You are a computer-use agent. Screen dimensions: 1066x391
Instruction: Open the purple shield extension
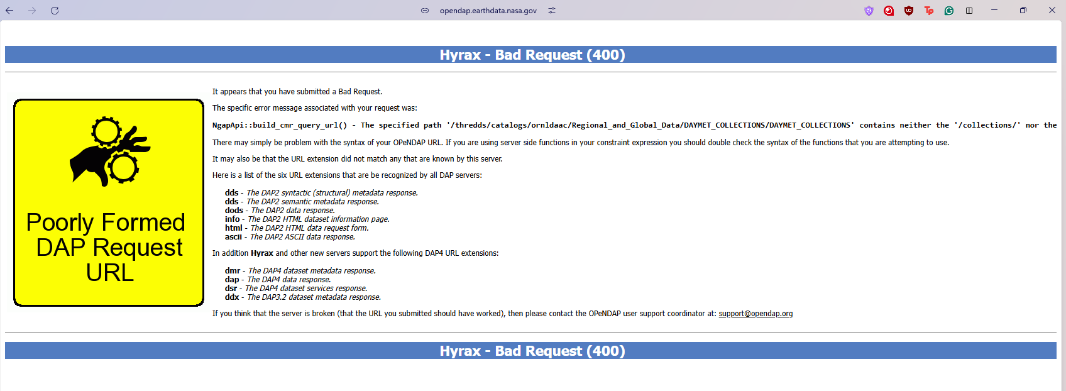pos(869,10)
